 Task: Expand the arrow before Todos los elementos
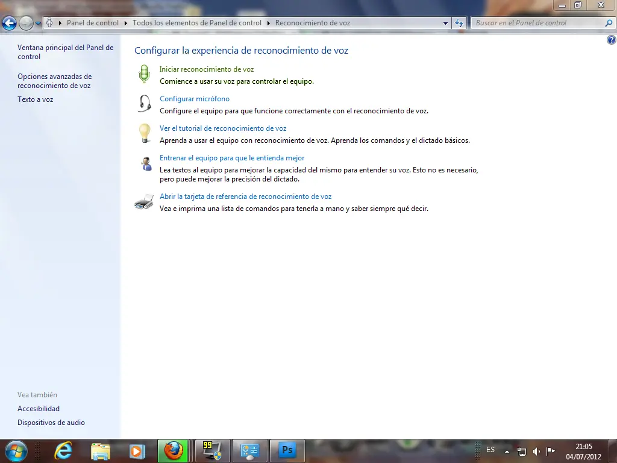tap(125, 23)
